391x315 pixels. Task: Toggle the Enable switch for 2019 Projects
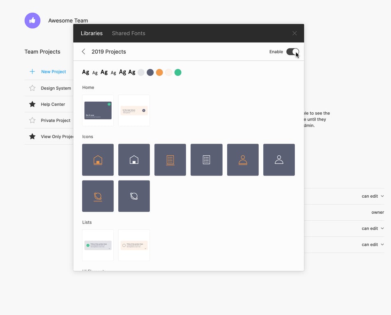(x=292, y=52)
